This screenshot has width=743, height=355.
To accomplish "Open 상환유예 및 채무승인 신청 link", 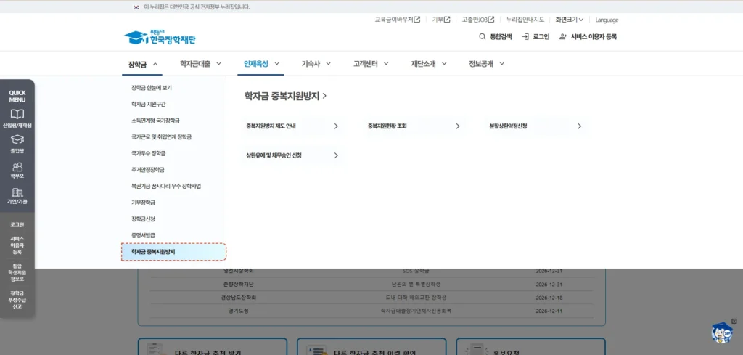I will point(292,155).
